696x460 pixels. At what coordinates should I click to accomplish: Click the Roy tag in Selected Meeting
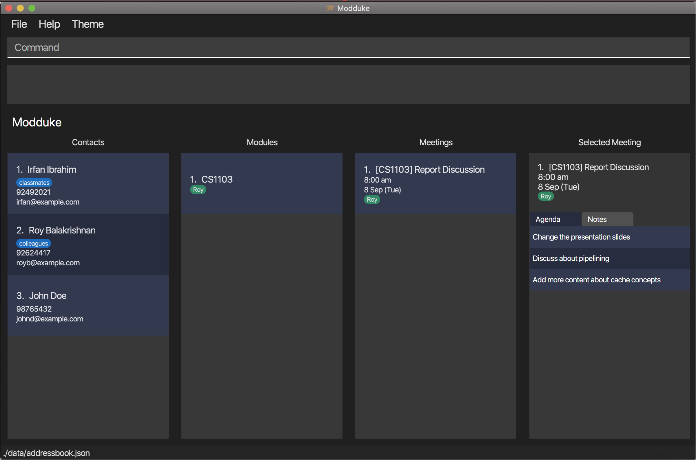pyautogui.click(x=546, y=196)
